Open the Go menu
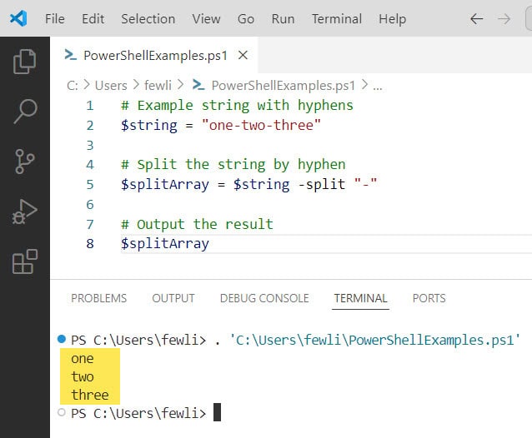Image resolution: width=532 pixels, height=438 pixels. tap(246, 19)
